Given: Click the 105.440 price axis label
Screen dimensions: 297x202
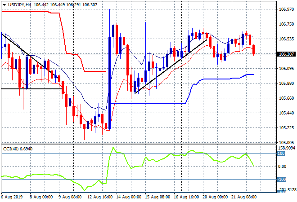Looking at the screenshot, I should pyautogui.click(x=286, y=113).
